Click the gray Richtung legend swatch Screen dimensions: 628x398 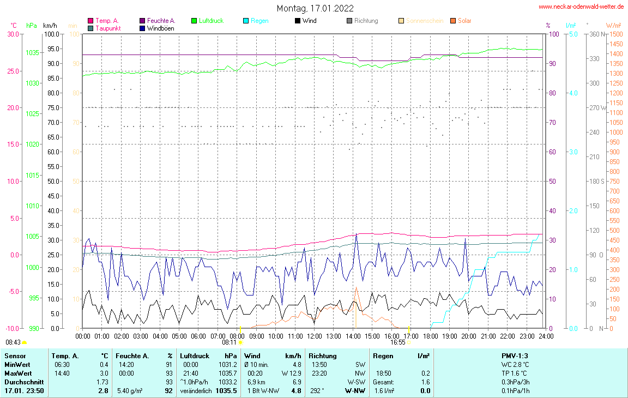(x=349, y=21)
